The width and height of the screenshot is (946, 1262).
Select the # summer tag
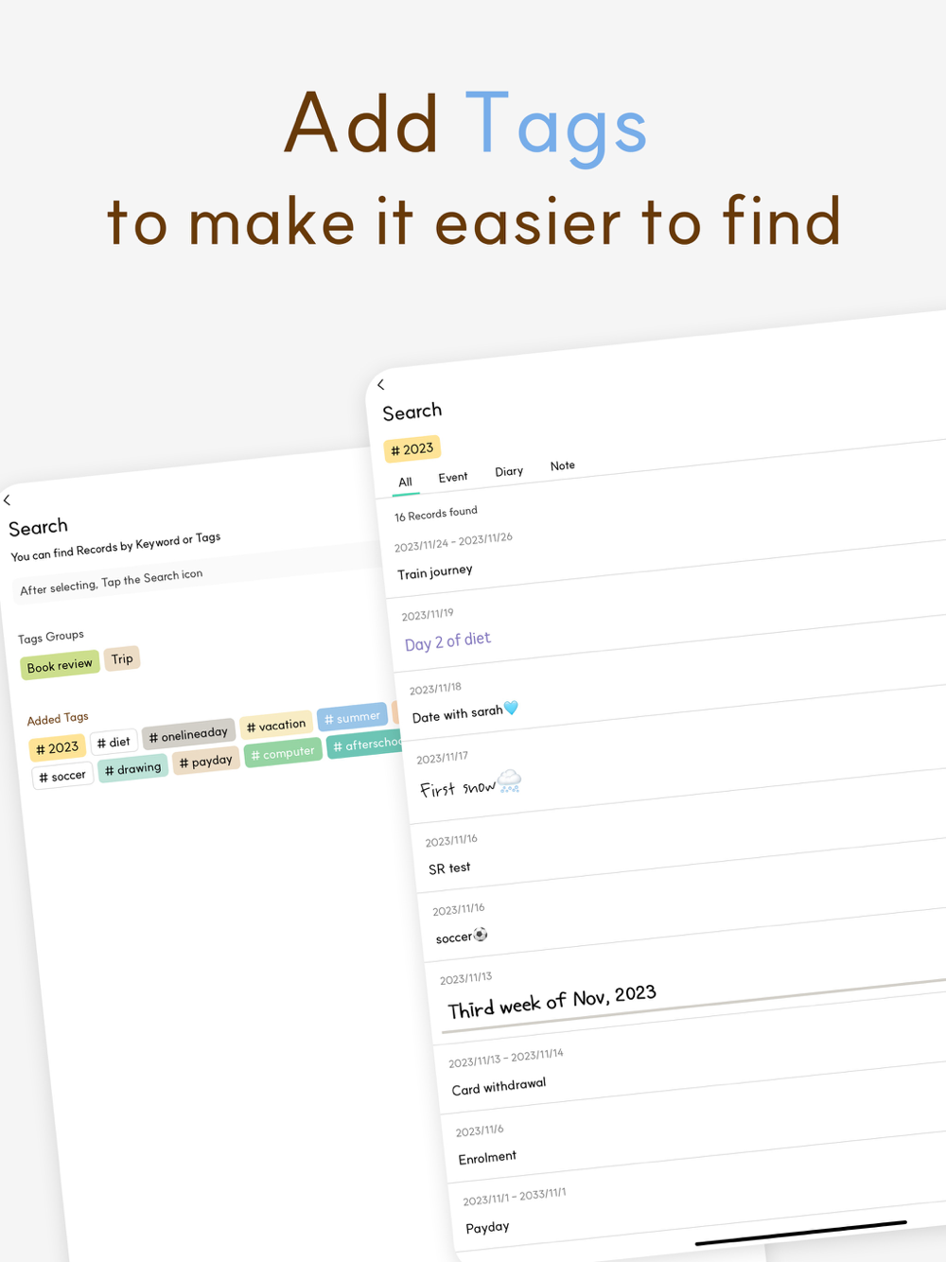point(352,718)
